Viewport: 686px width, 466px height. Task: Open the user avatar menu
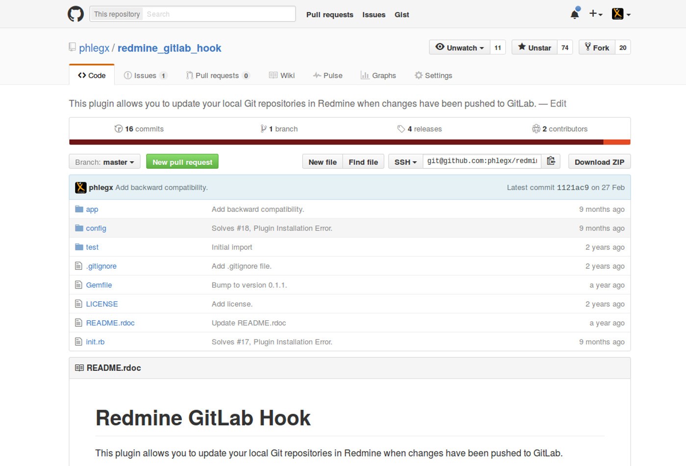[x=621, y=14]
